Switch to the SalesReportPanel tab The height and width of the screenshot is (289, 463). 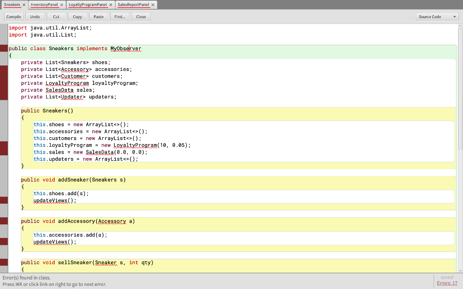click(x=133, y=5)
